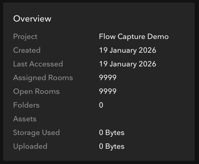Click the Last Accessed date value
The width and height of the screenshot is (199, 164).
(127, 64)
